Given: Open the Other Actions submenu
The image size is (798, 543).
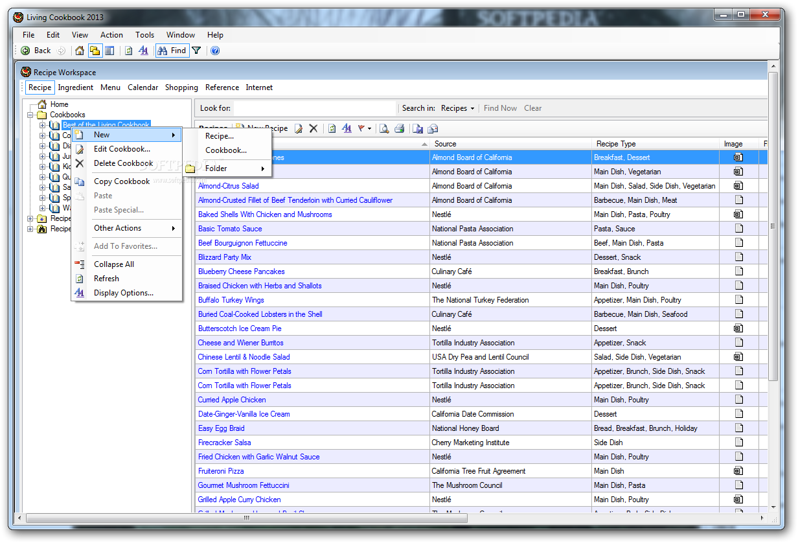Looking at the screenshot, I should tap(126, 228).
